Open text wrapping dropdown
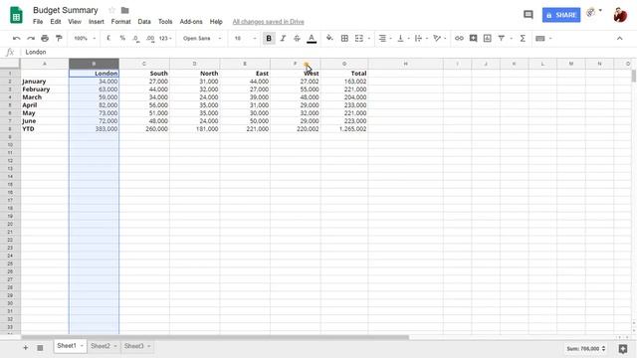 (x=420, y=38)
